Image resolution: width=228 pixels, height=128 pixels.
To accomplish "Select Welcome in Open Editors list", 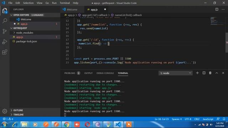I will [35, 20].
